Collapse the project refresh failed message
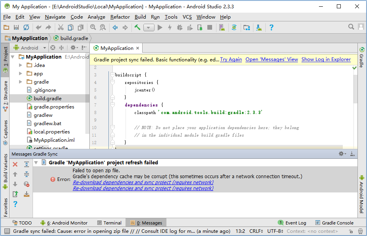367x236 pixels. (x=36, y=163)
